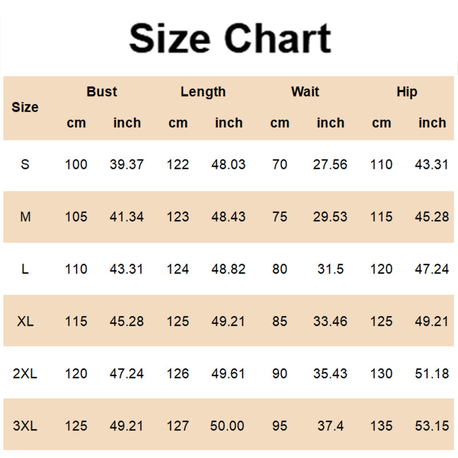Click the 39.37 bust inch value
This screenshot has width=458, height=458.
pos(127,165)
